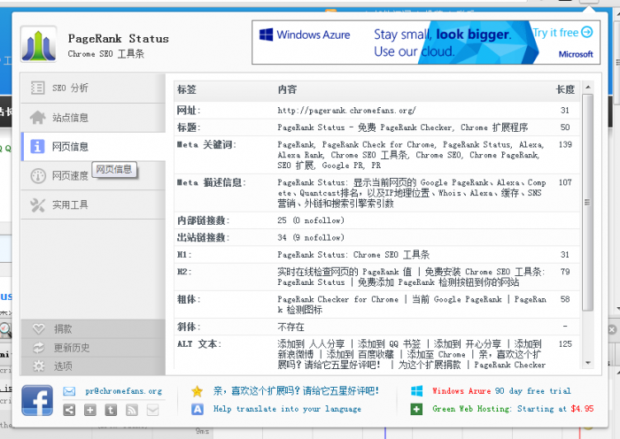Click the PageRank Status logo icon
Viewport: 620px width, 439px height.
click(39, 44)
